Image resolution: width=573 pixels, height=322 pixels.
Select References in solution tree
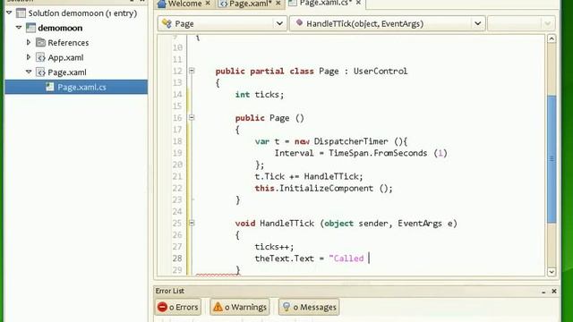click(68, 43)
